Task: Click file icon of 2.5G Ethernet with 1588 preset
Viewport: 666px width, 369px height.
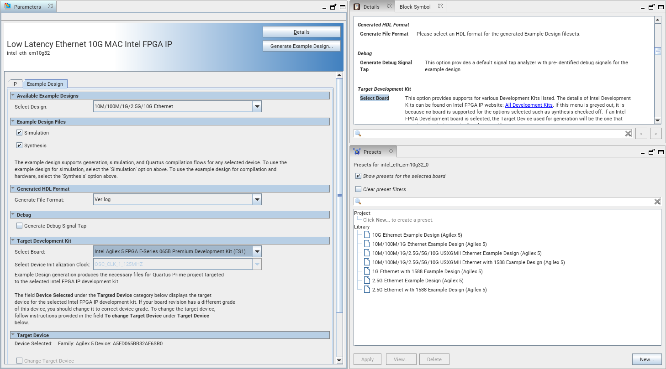Action: click(367, 290)
